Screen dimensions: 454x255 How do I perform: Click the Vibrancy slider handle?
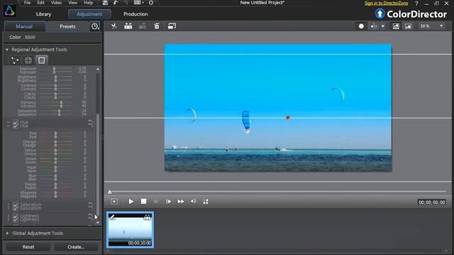pyautogui.click(x=61, y=104)
